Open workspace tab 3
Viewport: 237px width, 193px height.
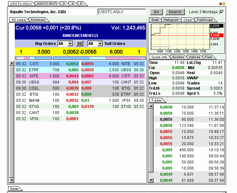pyautogui.click(x=64, y=4)
